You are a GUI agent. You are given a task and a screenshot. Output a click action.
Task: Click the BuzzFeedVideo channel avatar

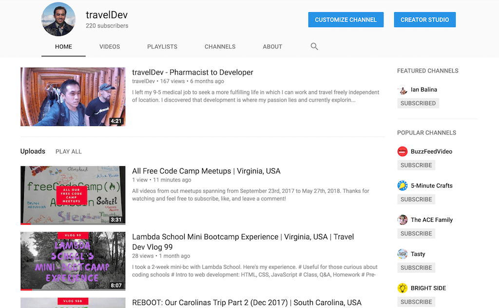pyautogui.click(x=402, y=152)
